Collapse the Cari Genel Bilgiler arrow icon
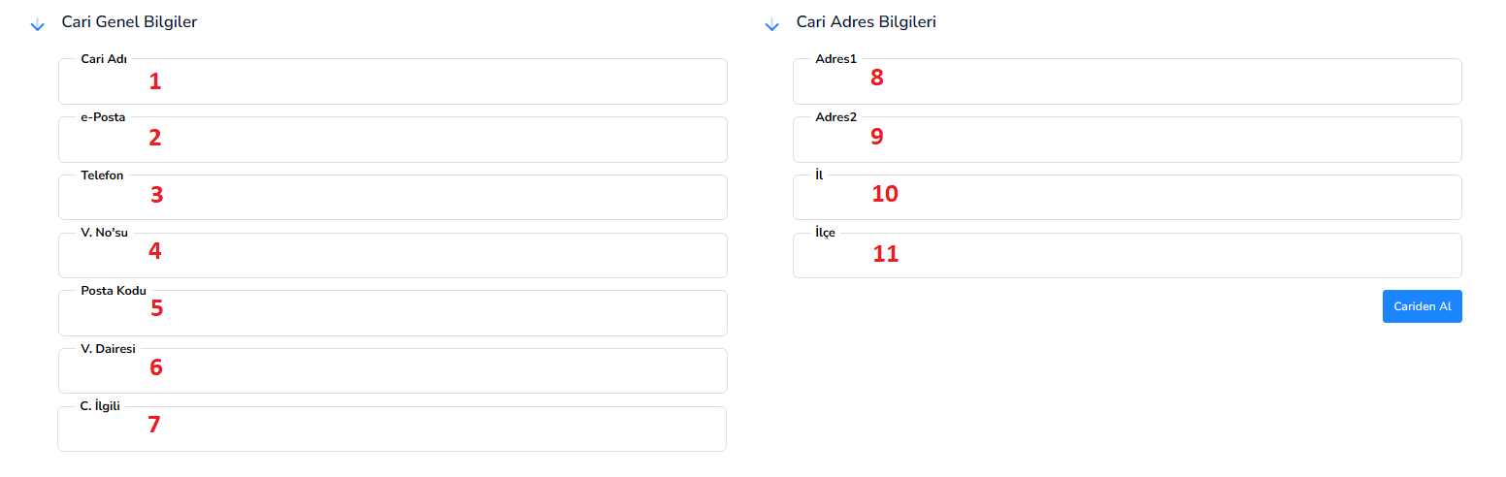The width and height of the screenshot is (1506, 477). click(x=38, y=24)
